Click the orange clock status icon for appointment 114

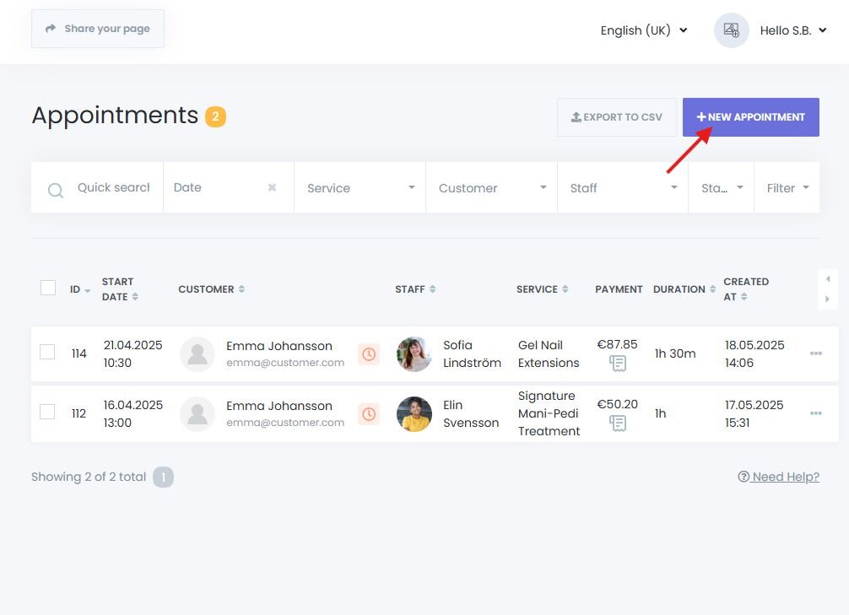(369, 354)
